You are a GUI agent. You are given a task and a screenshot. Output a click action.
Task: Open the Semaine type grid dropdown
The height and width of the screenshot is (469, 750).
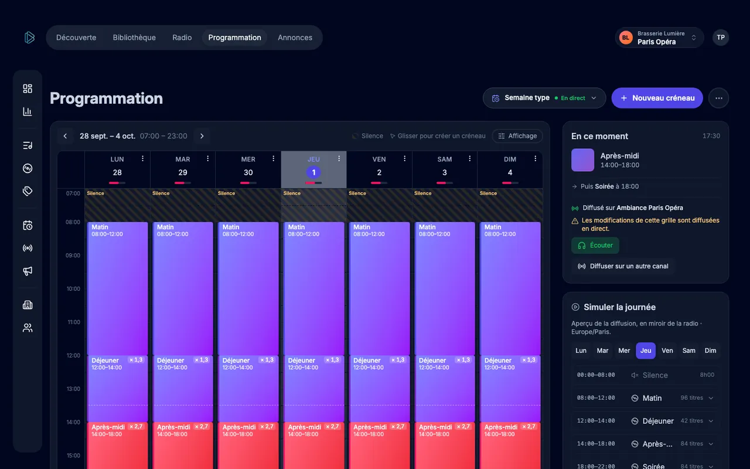pos(544,98)
